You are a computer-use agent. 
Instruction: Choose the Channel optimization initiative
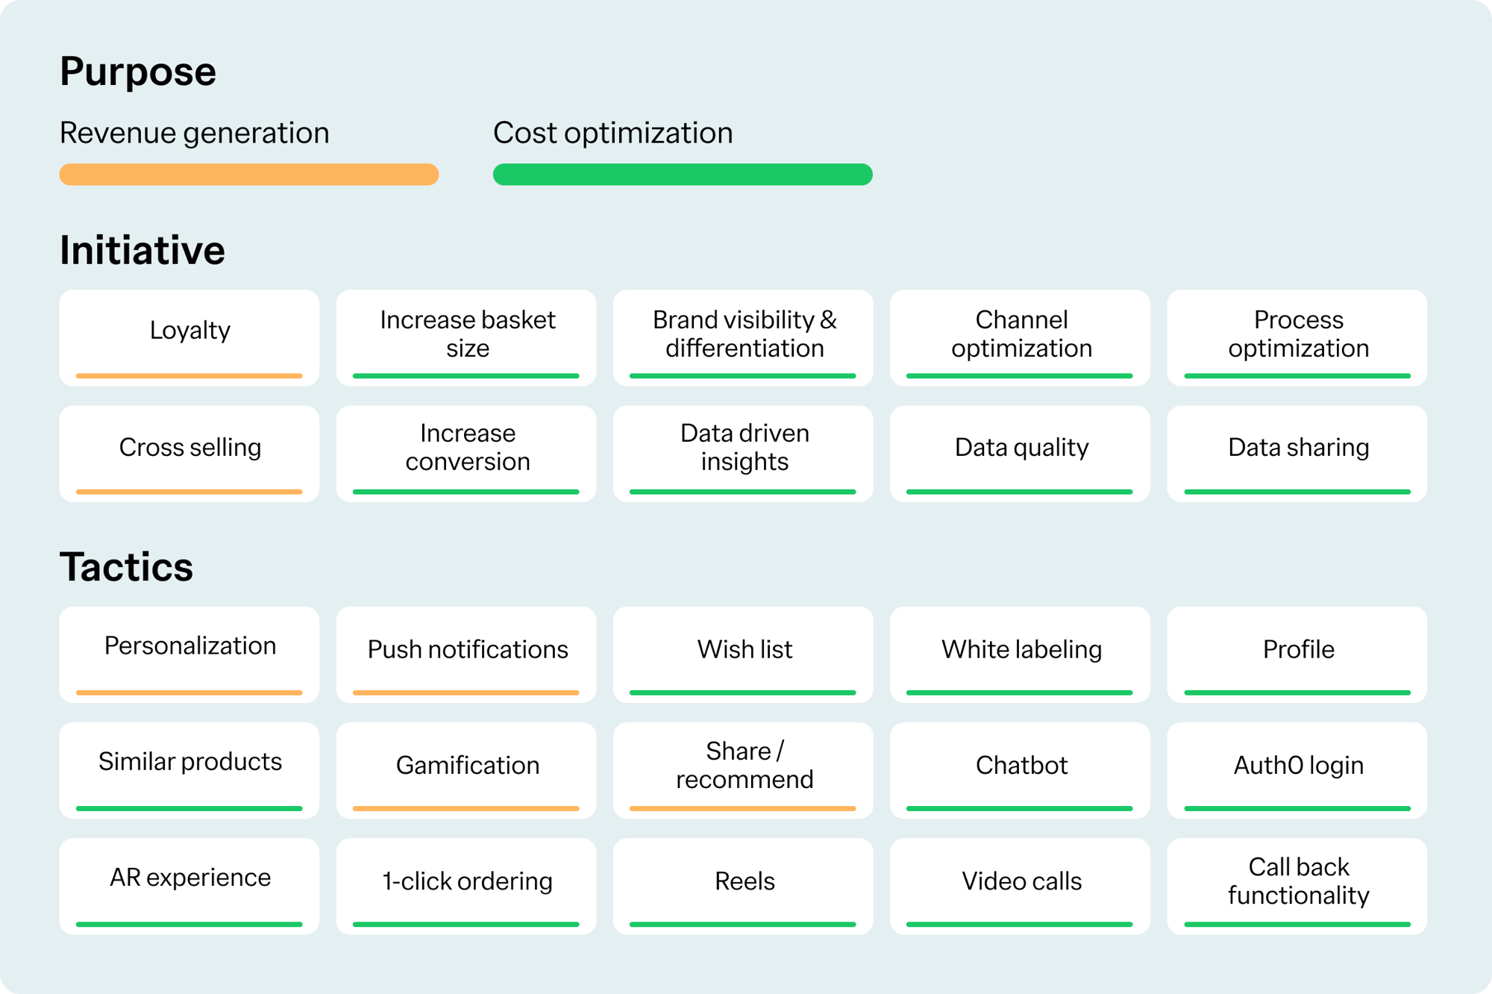pos(1020,337)
